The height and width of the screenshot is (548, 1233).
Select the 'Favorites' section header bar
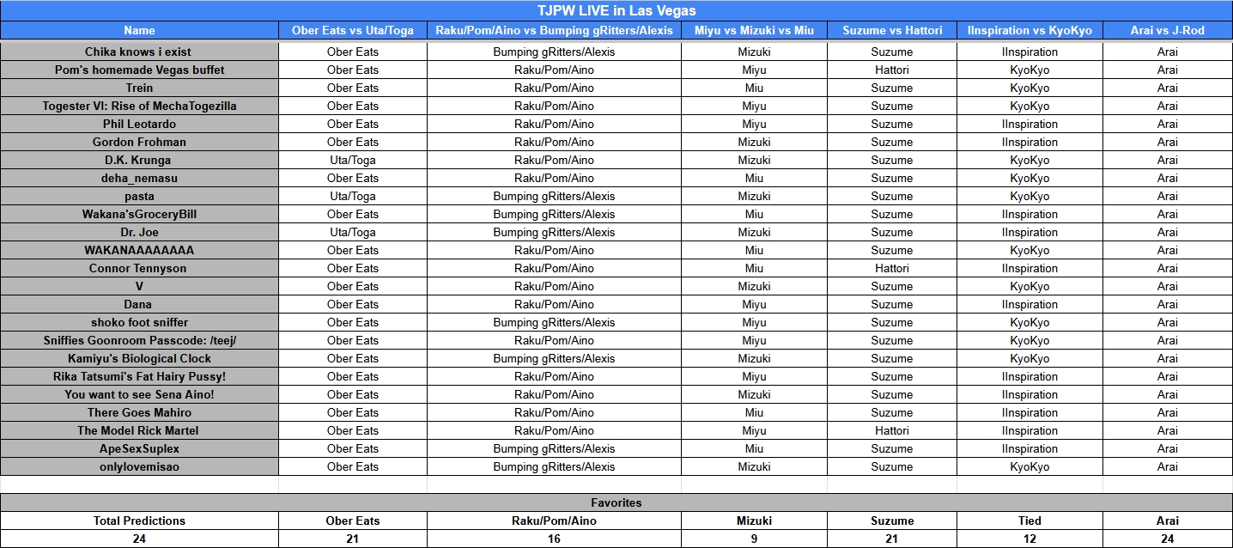click(616, 502)
